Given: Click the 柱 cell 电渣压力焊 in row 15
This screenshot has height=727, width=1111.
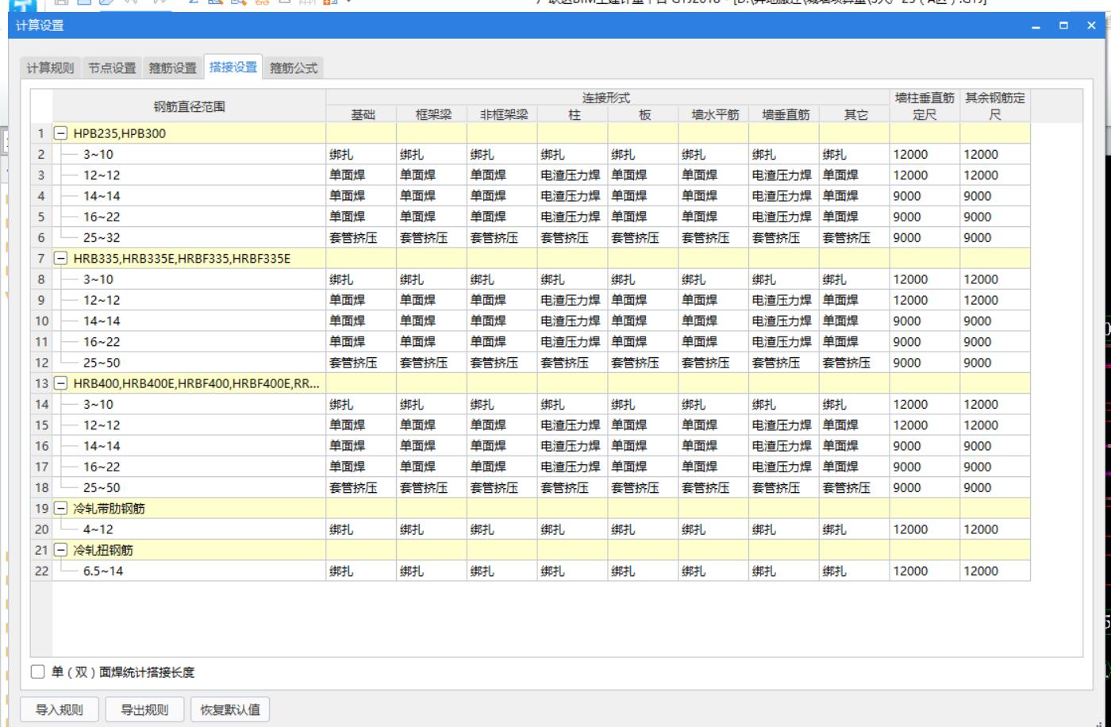Looking at the screenshot, I should pos(572,425).
